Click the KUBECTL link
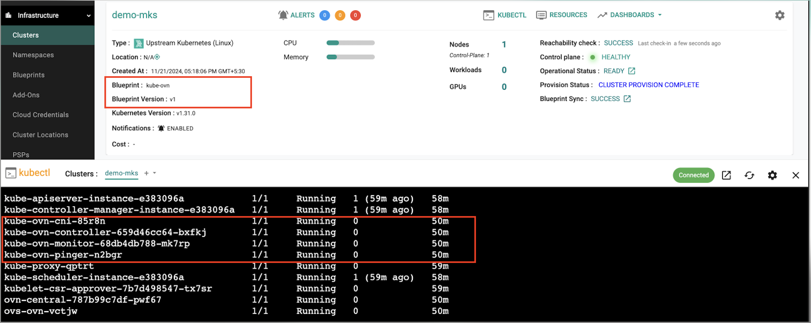The height and width of the screenshot is (323, 811). (x=512, y=15)
